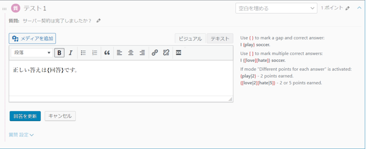Insert a bulleted list
This screenshot has width=368, height=149.
pos(83,53)
